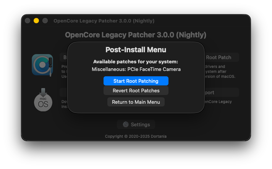Click the blue disk and screwdriver icon

tap(42, 64)
